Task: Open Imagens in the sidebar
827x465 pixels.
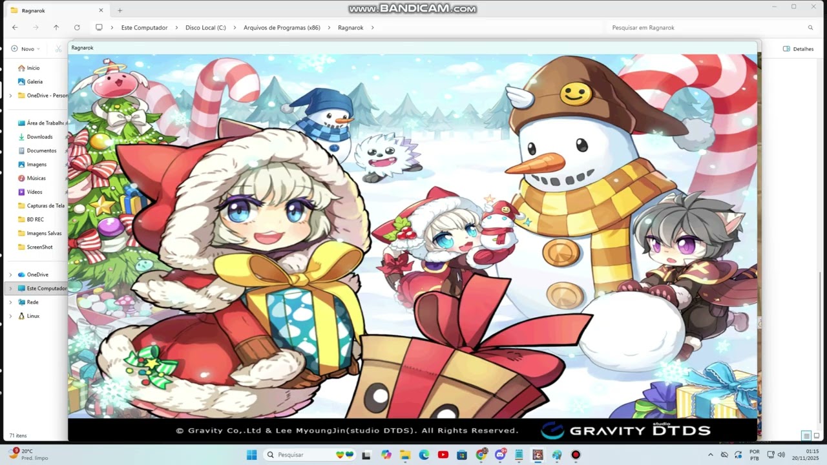Action: 32,164
